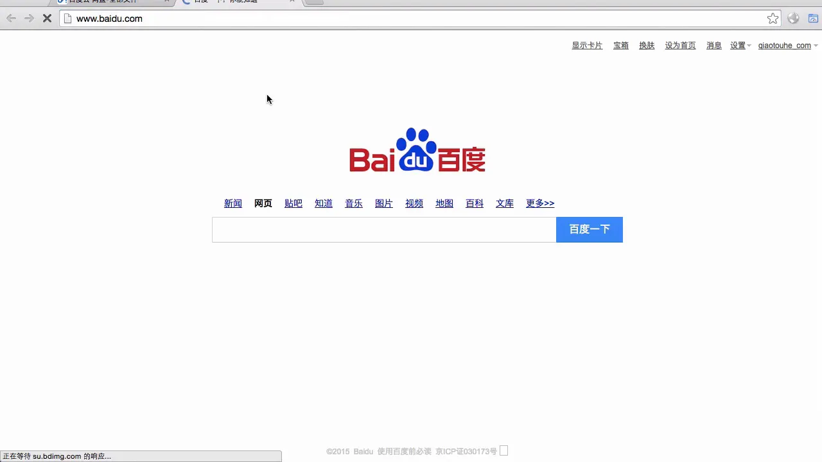Screen dimensions: 822x462
Task: Click the 显示卡片 link
Action: (587, 46)
